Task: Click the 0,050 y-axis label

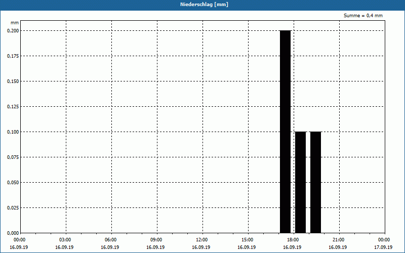Action: click(x=13, y=183)
